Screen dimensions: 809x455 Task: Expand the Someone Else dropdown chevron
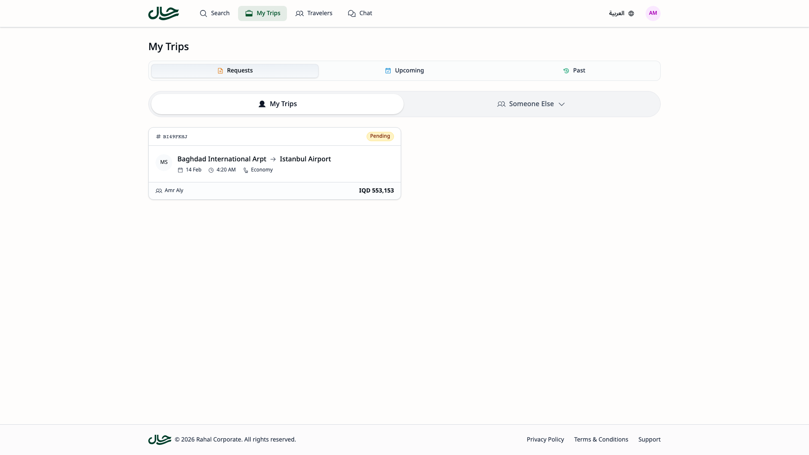pyautogui.click(x=562, y=104)
